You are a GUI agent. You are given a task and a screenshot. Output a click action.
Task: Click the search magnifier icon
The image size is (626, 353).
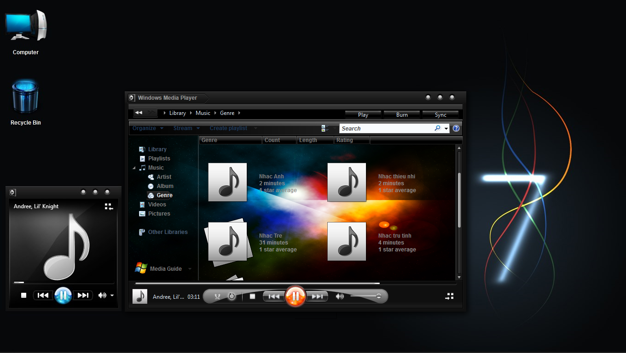(x=437, y=128)
